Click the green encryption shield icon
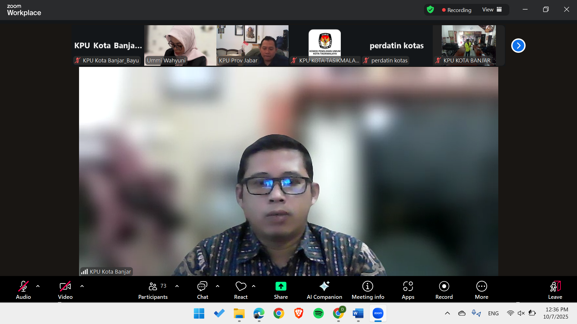 (430, 10)
